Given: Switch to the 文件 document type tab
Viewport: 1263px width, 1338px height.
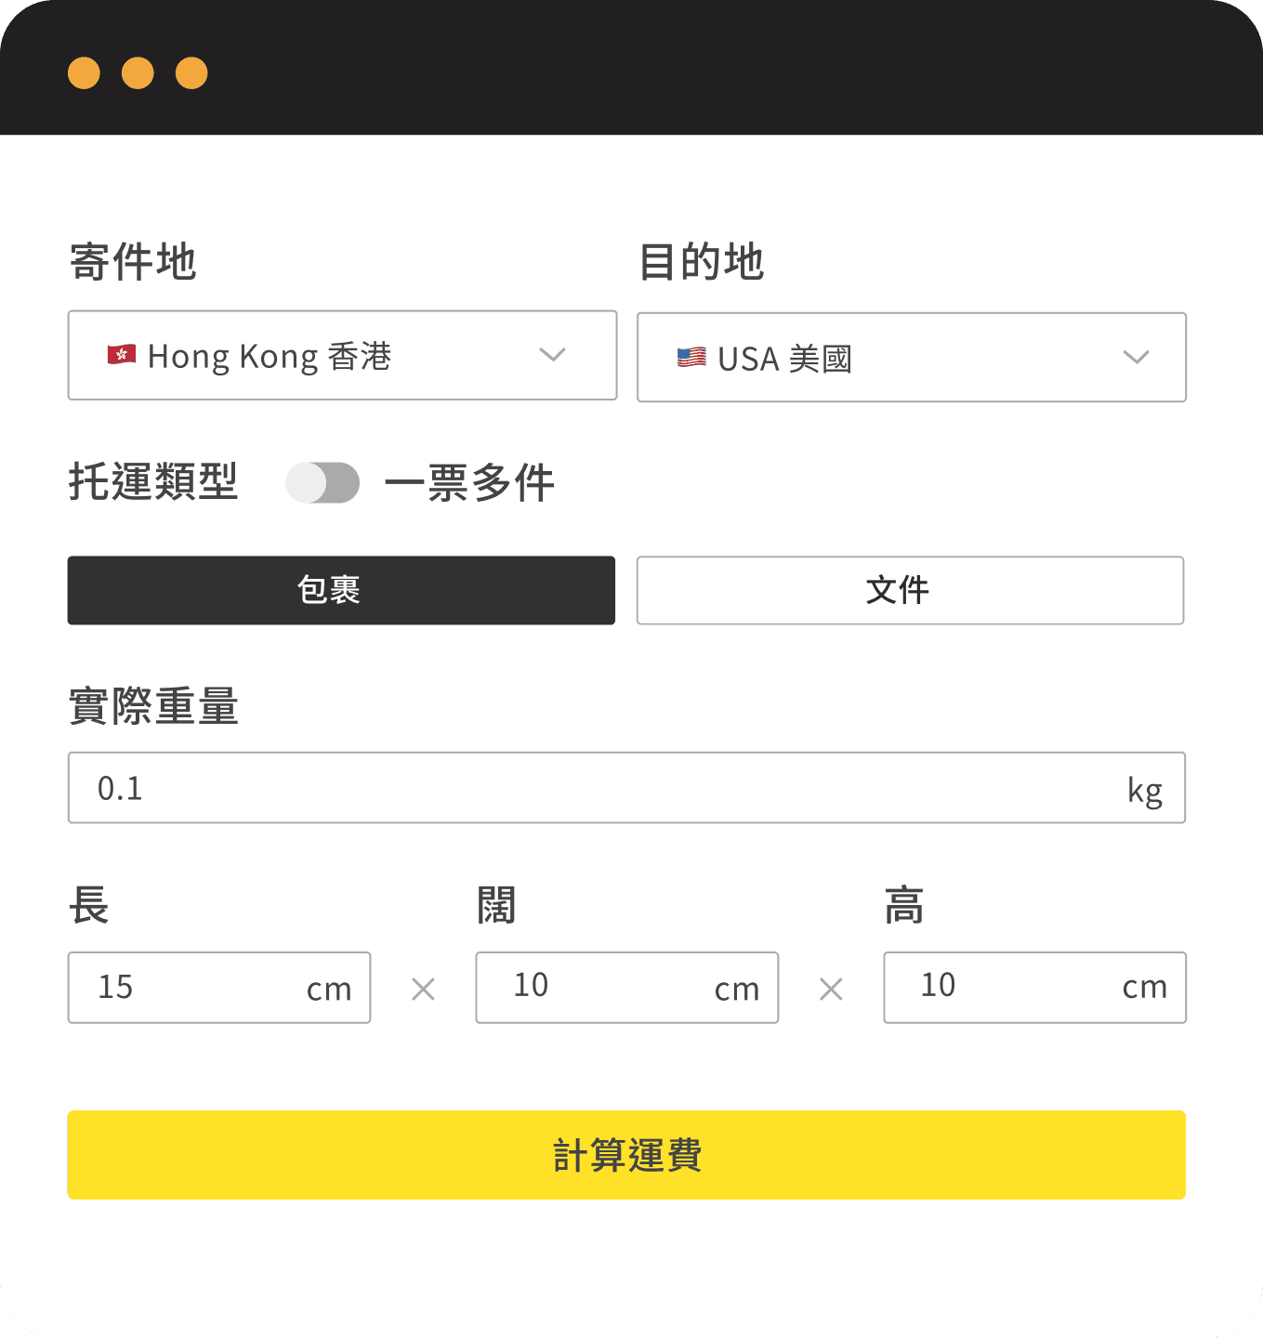Looking at the screenshot, I should pyautogui.click(x=910, y=591).
